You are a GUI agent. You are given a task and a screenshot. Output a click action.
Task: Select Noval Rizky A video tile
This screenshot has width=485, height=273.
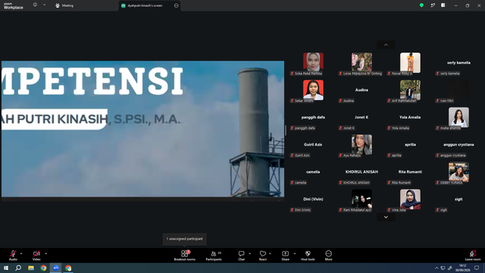pyautogui.click(x=410, y=64)
